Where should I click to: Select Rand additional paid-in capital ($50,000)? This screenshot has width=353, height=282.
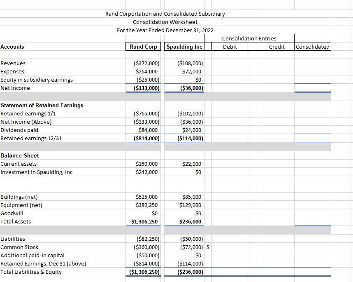tap(148, 255)
